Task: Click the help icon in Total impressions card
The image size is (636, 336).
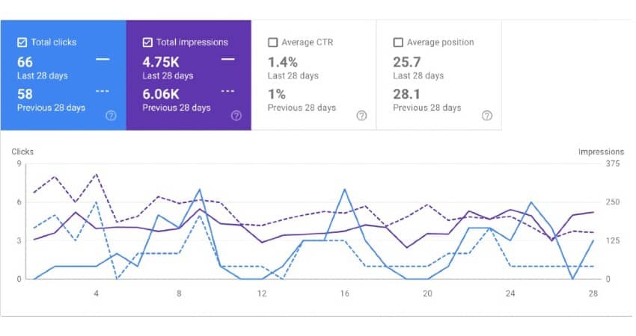Action: [236, 115]
